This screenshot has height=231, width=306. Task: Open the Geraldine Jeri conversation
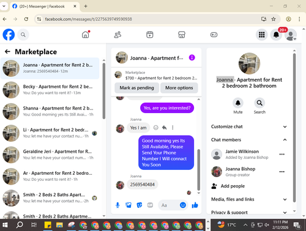[50, 155]
